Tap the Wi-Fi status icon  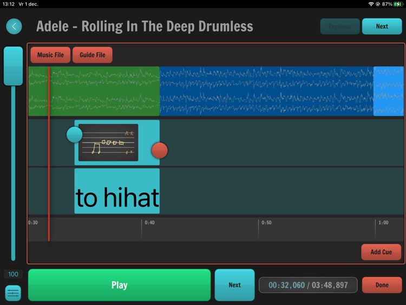point(371,4)
